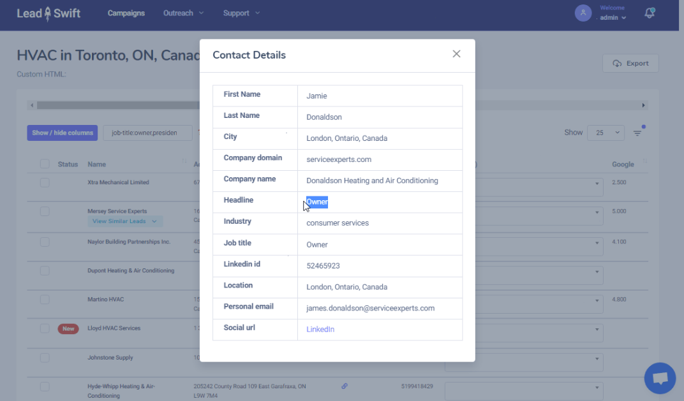The width and height of the screenshot is (684, 401).
Task: Open the Show 25 page size dropdown
Action: (606, 132)
